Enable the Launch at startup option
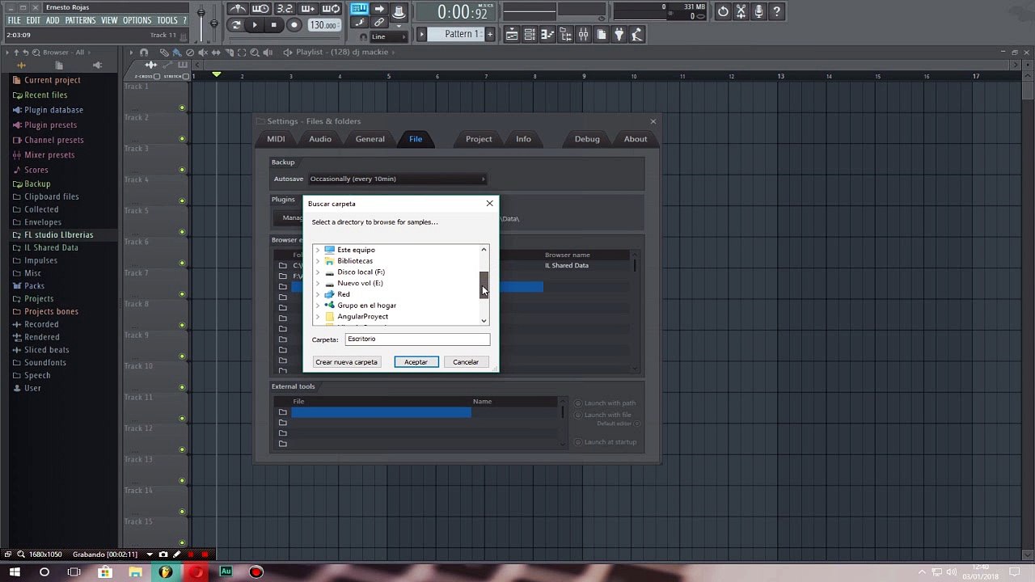The image size is (1035, 582). point(606,442)
